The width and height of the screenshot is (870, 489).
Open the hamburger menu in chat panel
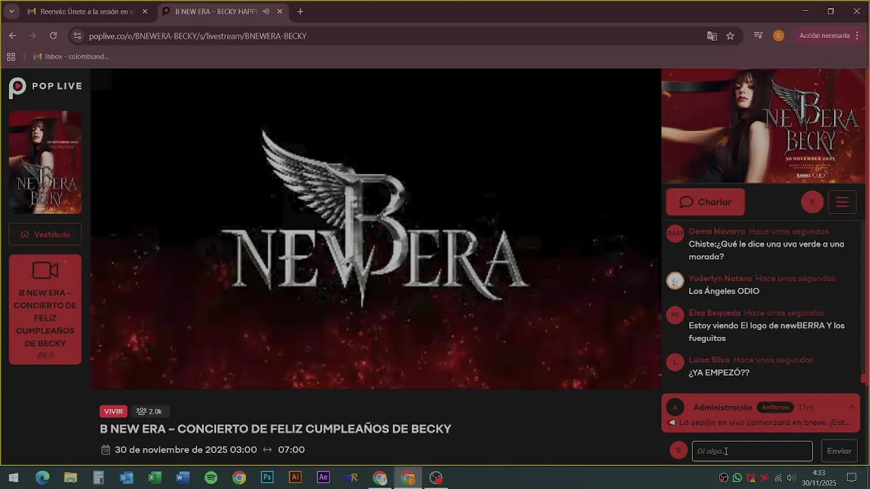tap(842, 202)
